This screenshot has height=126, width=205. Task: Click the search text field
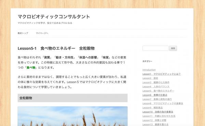[155, 48]
